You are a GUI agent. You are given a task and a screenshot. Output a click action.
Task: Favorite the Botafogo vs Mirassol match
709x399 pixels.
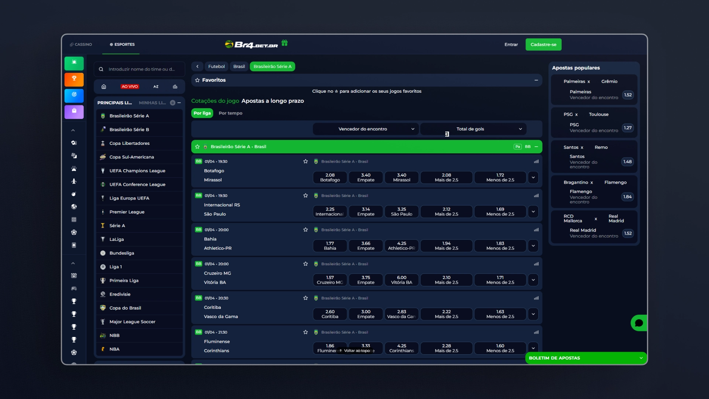(x=305, y=161)
